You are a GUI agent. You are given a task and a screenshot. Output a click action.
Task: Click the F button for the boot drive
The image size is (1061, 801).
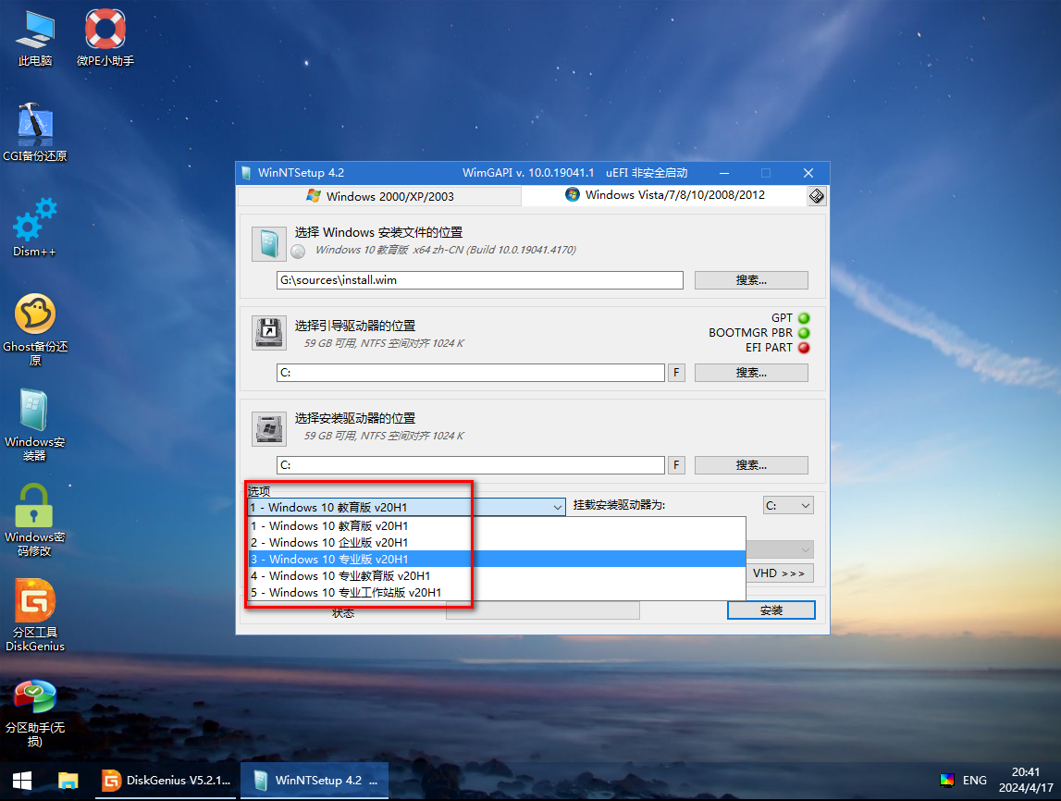[676, 373]
